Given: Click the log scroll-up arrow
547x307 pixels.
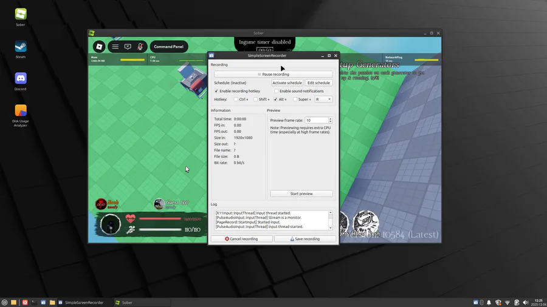Looking at the screenshot, I should coord(331,213).
